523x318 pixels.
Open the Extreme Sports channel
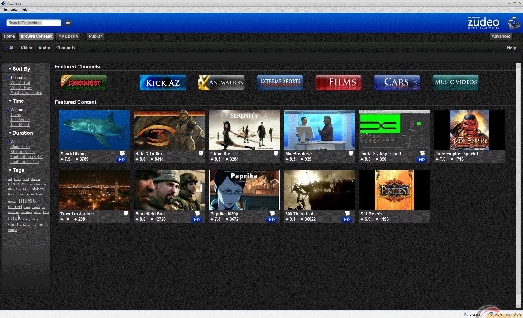280,82
